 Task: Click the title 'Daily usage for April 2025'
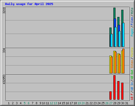[x=29, y=4]
